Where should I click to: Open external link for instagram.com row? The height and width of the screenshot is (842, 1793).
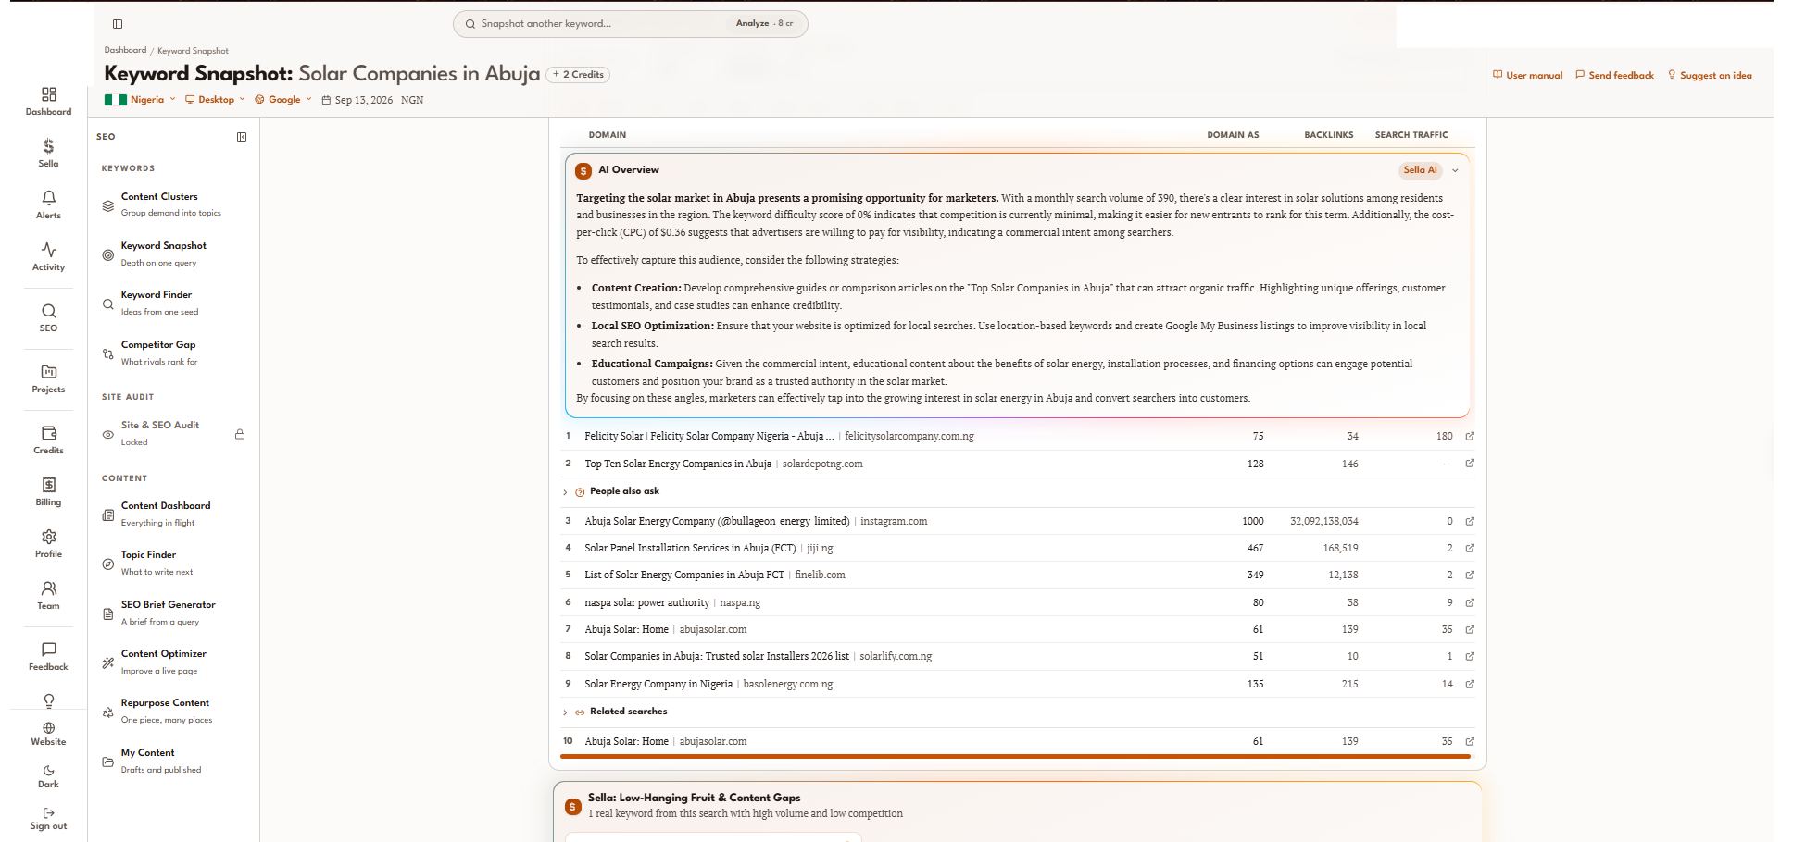click(1470, 521)
